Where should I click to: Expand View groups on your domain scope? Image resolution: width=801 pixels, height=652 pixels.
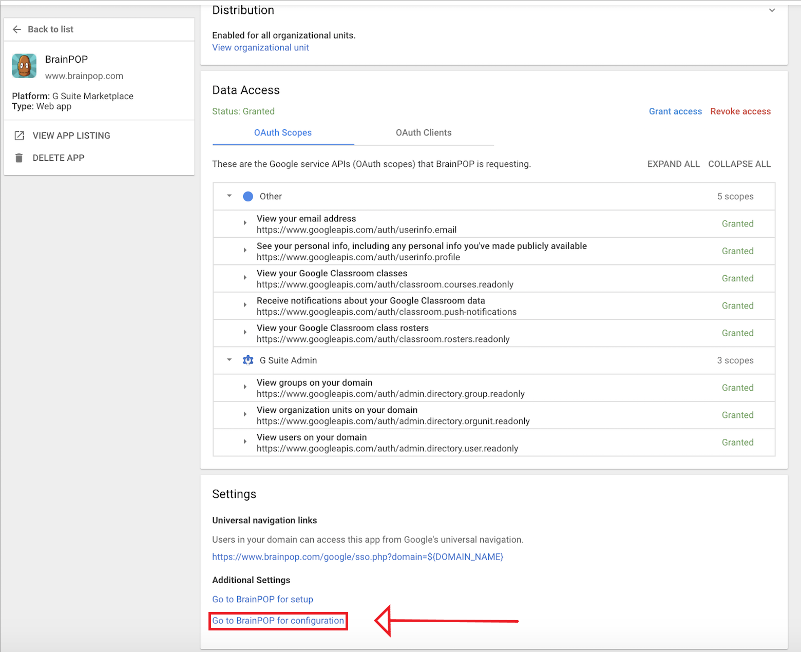click(x=245, y=387)
